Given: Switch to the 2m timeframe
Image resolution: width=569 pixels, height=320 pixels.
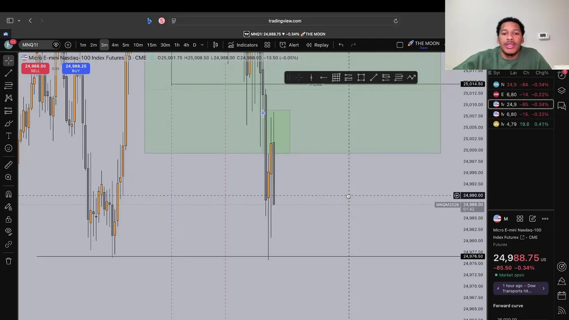Looking at the screenshot, I should (93, 45).
